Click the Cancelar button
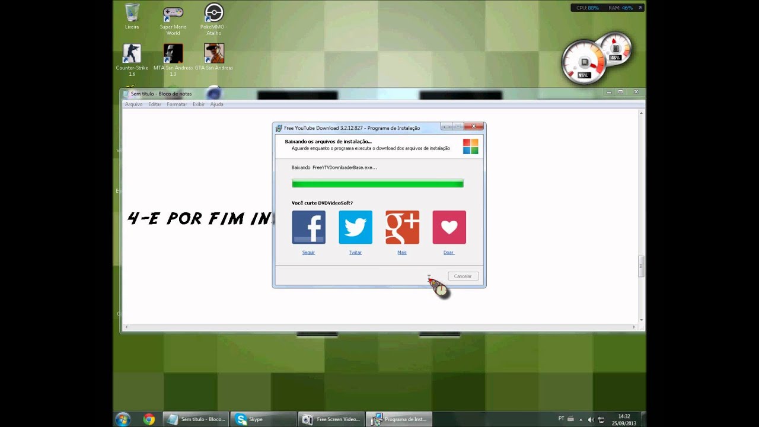 tap(463, 276)
